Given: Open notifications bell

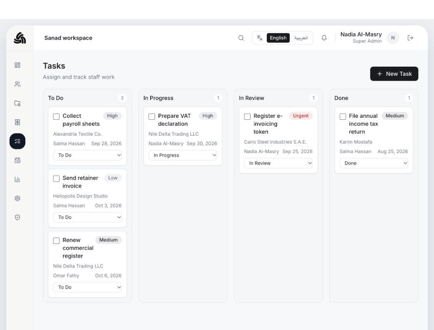Looking at the screenshot, I should click(x=324, y=38).
